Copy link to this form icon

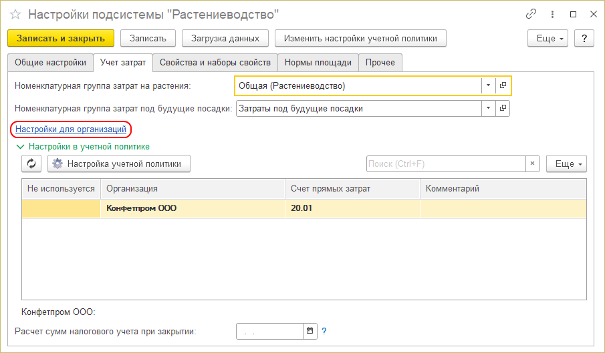[x=531, y=14]
